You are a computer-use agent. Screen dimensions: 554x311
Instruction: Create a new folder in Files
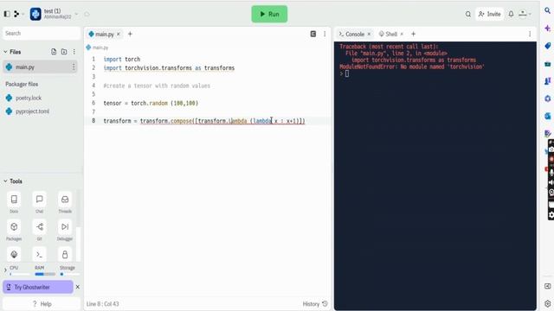[64, 52]
